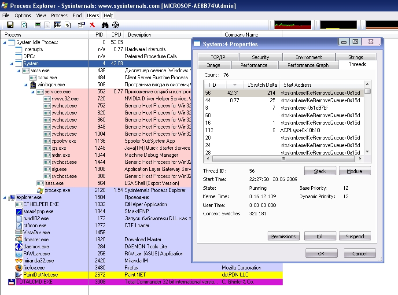Collapse the explorer.exe process tree
Viewport: 398px width, 295px height.
pos(4,197)
